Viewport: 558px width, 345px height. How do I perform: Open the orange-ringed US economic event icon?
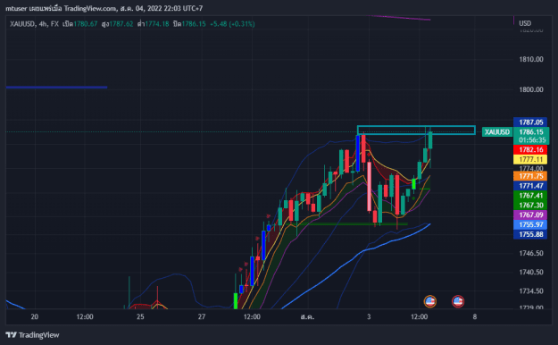(430, 301)
